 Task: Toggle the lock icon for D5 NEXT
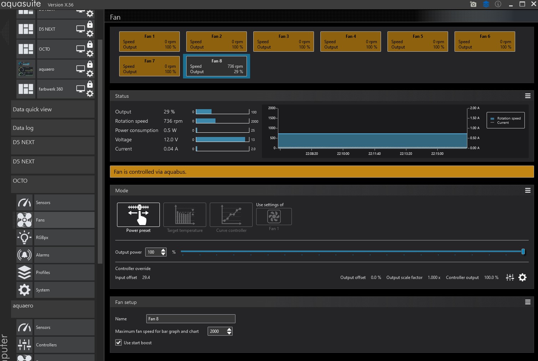tap(90, 25)
